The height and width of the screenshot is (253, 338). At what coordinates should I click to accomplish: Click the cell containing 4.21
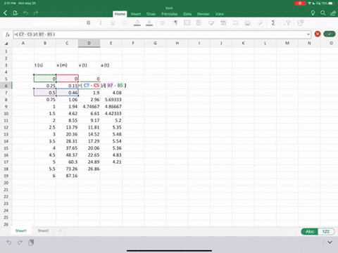(x=111, y=162)
